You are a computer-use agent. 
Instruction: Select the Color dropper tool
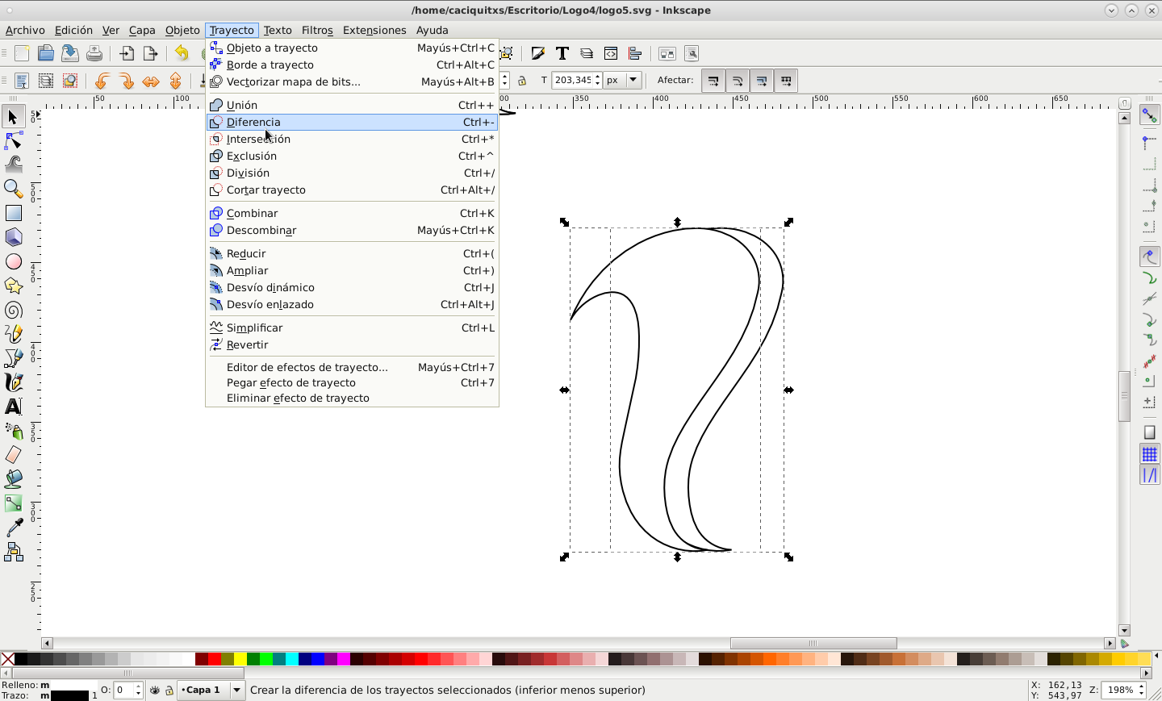pyautogui.click(x=14, y=528)
